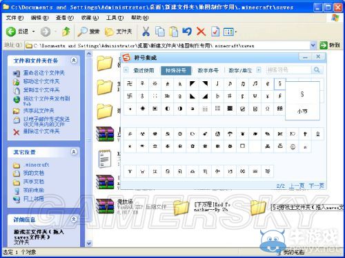The width and height of the screenshot is (345, 258).
Task: Switch to the 数字序号 symbol tab
Action: point(208,70)
